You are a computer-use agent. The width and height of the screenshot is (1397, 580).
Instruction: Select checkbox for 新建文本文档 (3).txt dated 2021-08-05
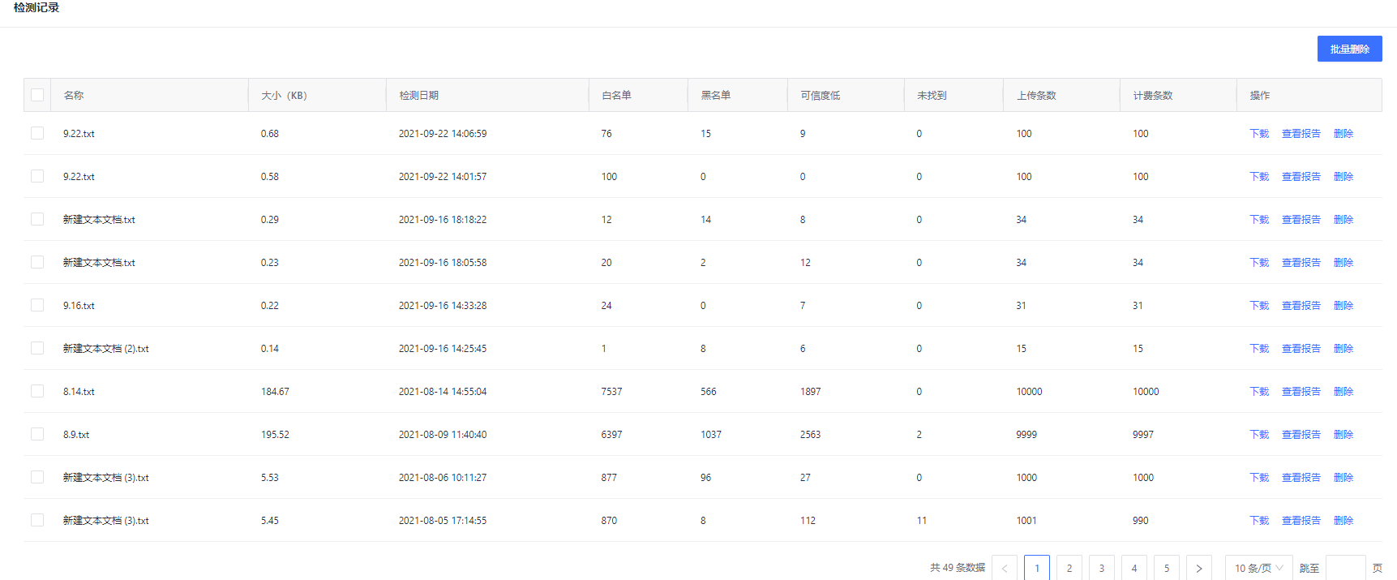(x=37, y=520)
